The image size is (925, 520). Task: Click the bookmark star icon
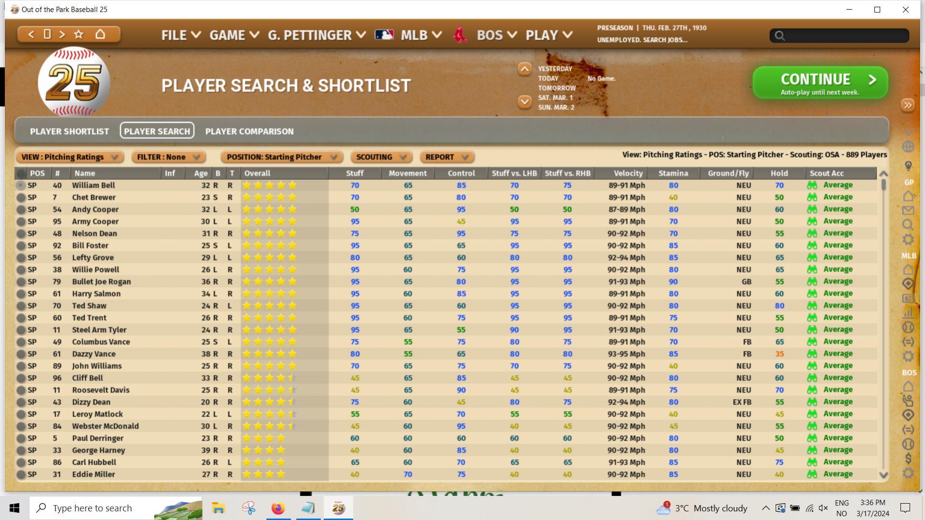pos(79,34)
